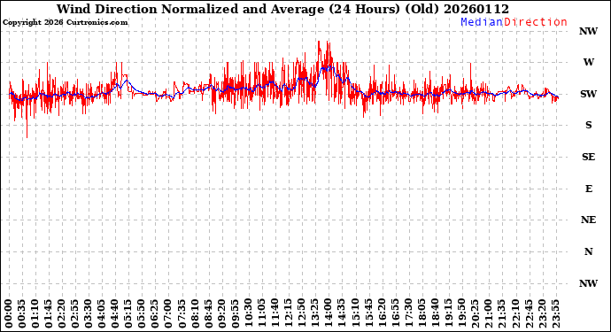Click the 05:15 time axis label
Viewport: 611px width, 332px height.
(128, 314)
